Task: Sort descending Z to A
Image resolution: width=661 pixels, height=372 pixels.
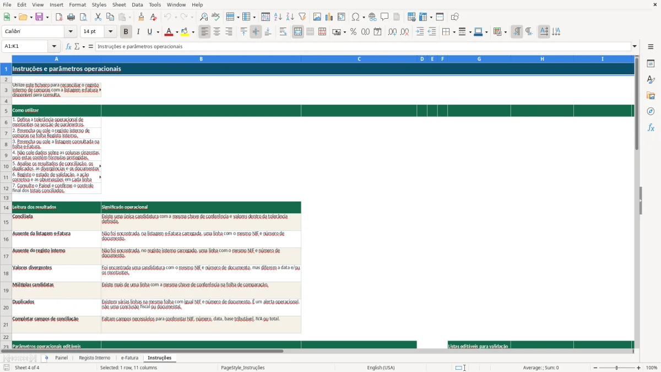Action: click(290, 17)
